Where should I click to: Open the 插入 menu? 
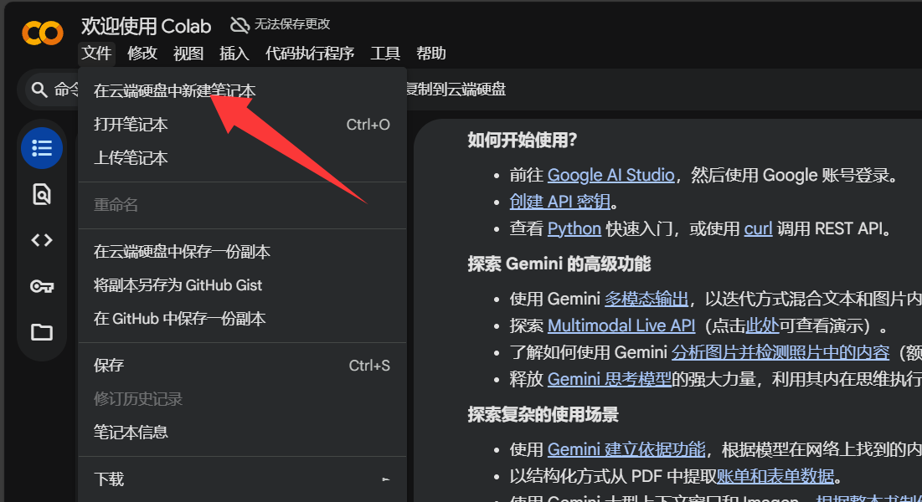234,53
